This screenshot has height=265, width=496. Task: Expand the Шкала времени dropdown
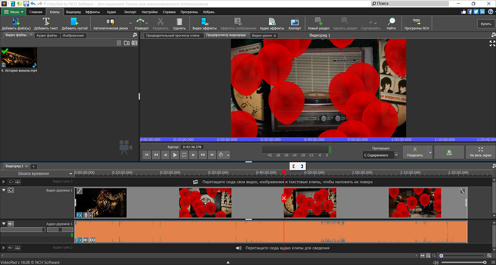[x=71, y=174]
